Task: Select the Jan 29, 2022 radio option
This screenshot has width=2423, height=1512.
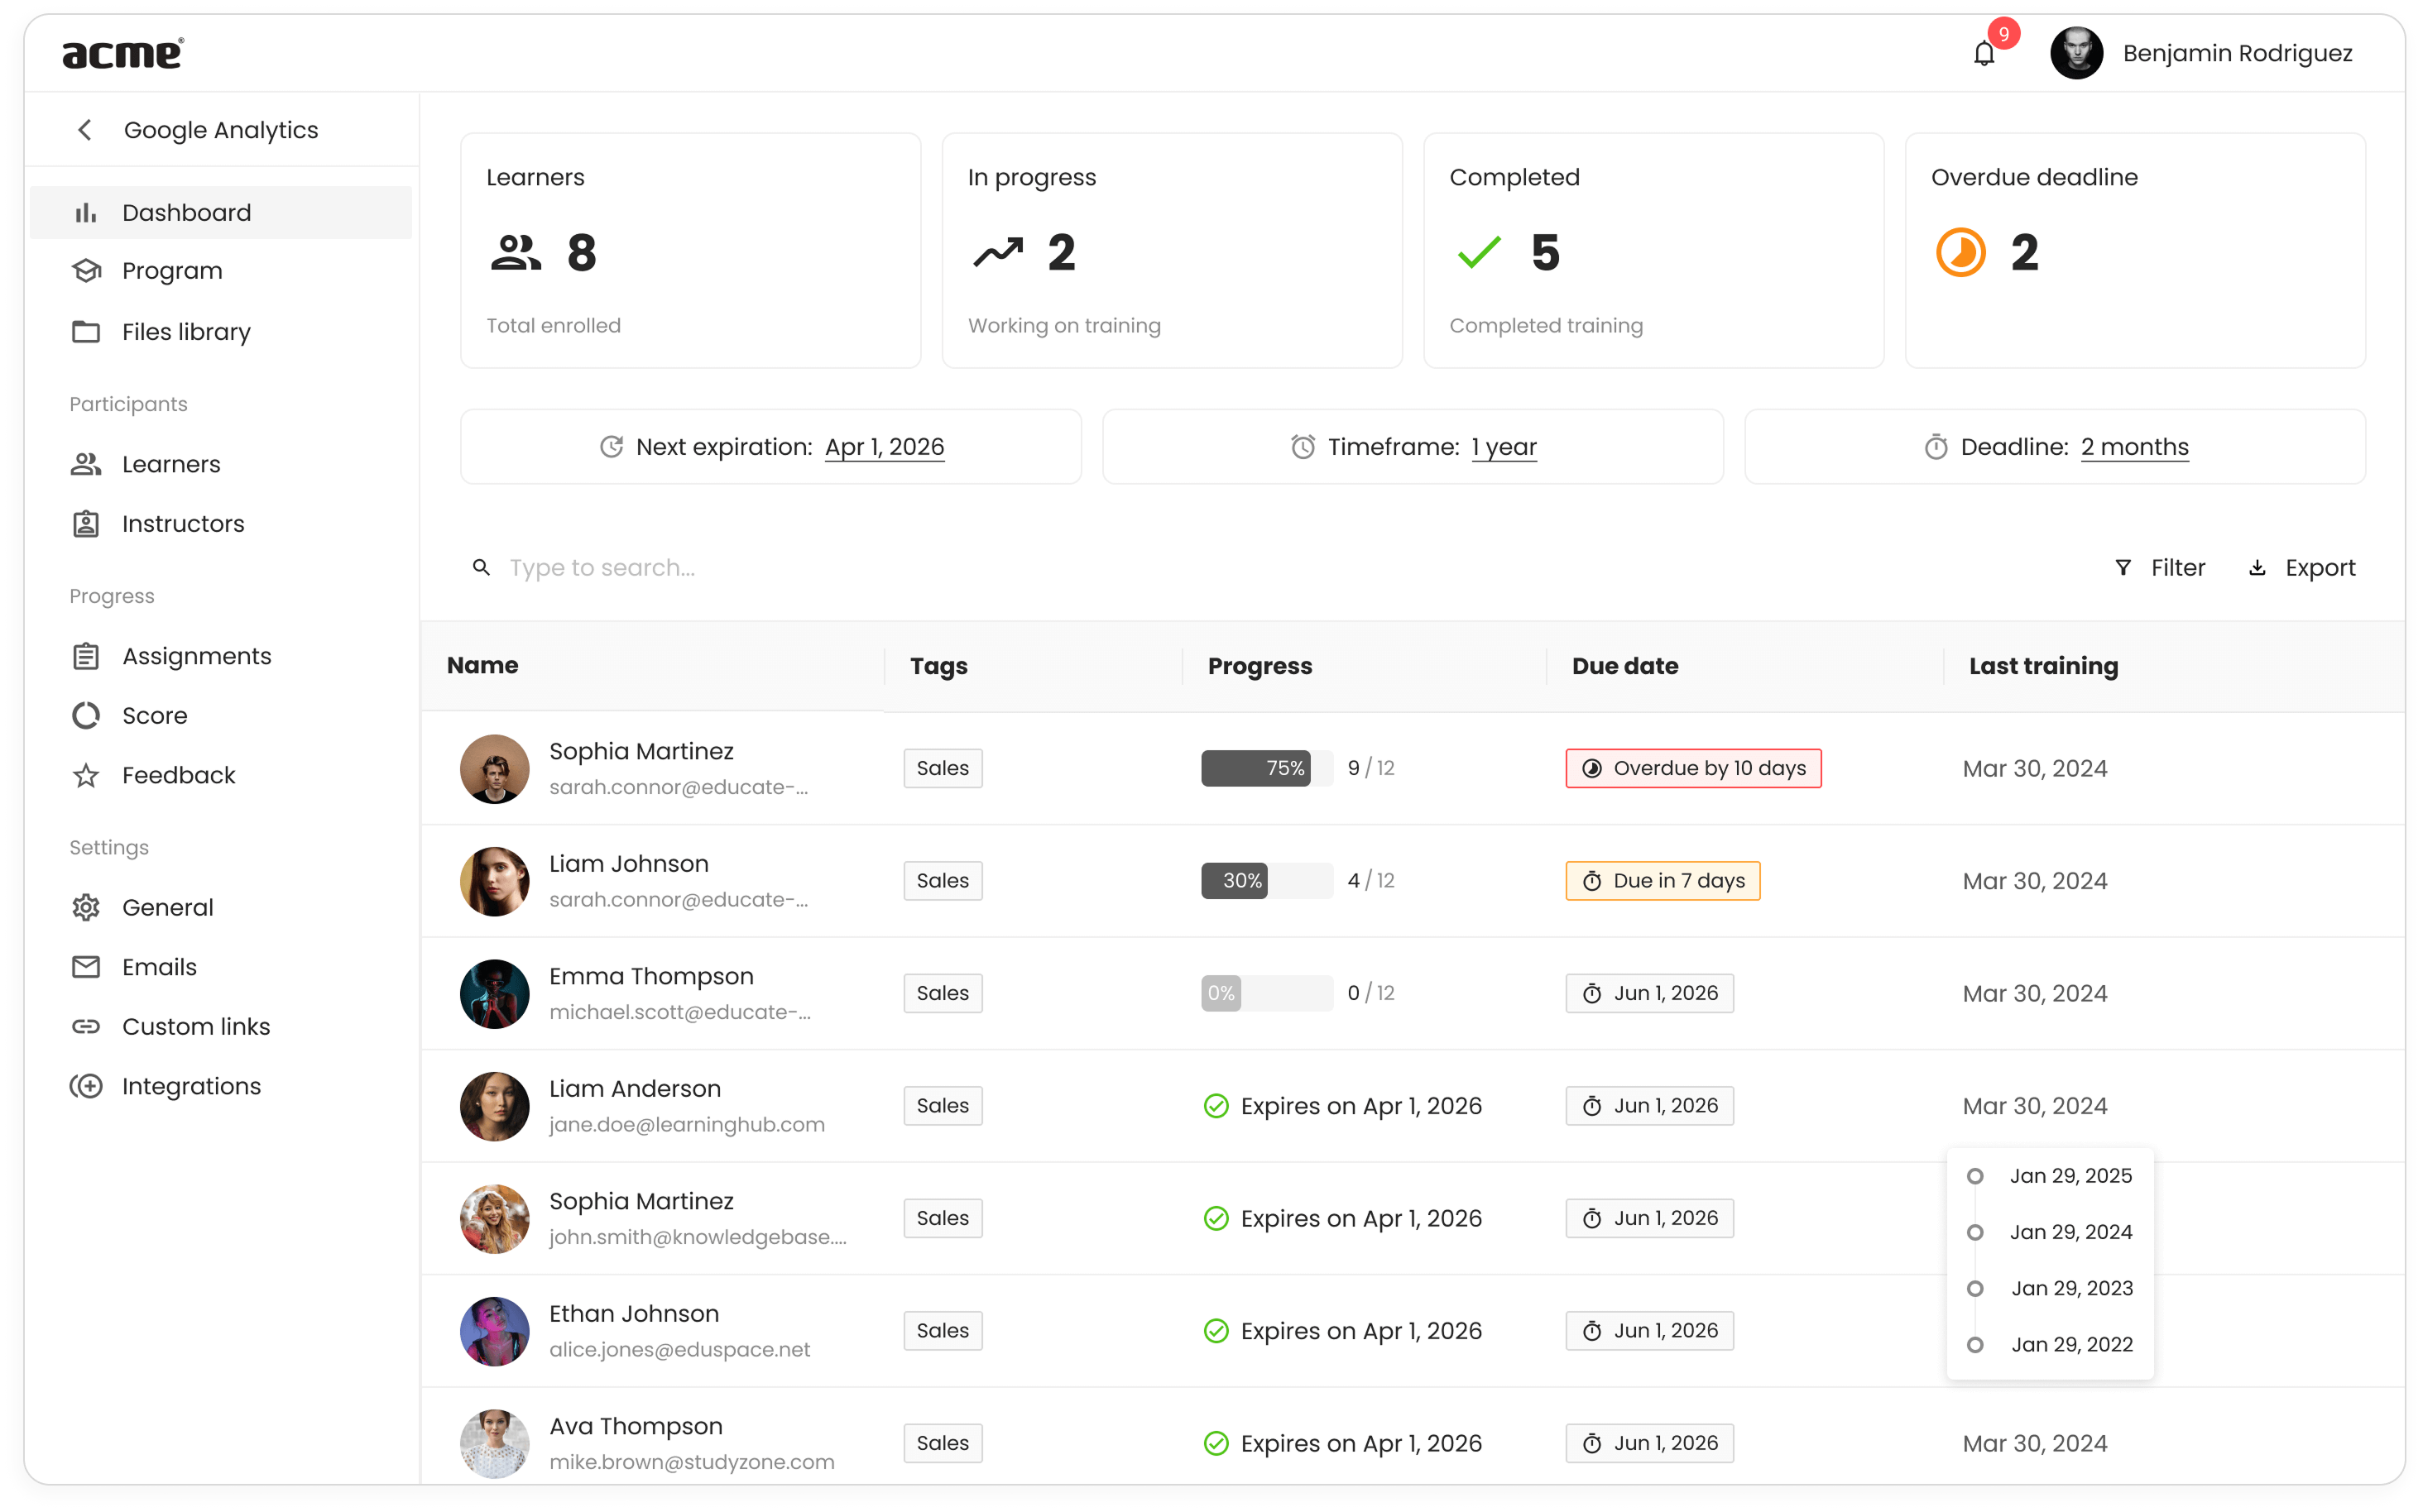Action: [1974, 1345]
